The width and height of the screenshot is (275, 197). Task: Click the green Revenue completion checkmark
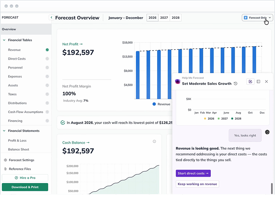tap(47, 50)
